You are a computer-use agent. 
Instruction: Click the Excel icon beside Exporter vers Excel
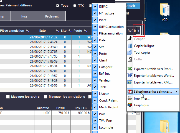coord(130,69)
